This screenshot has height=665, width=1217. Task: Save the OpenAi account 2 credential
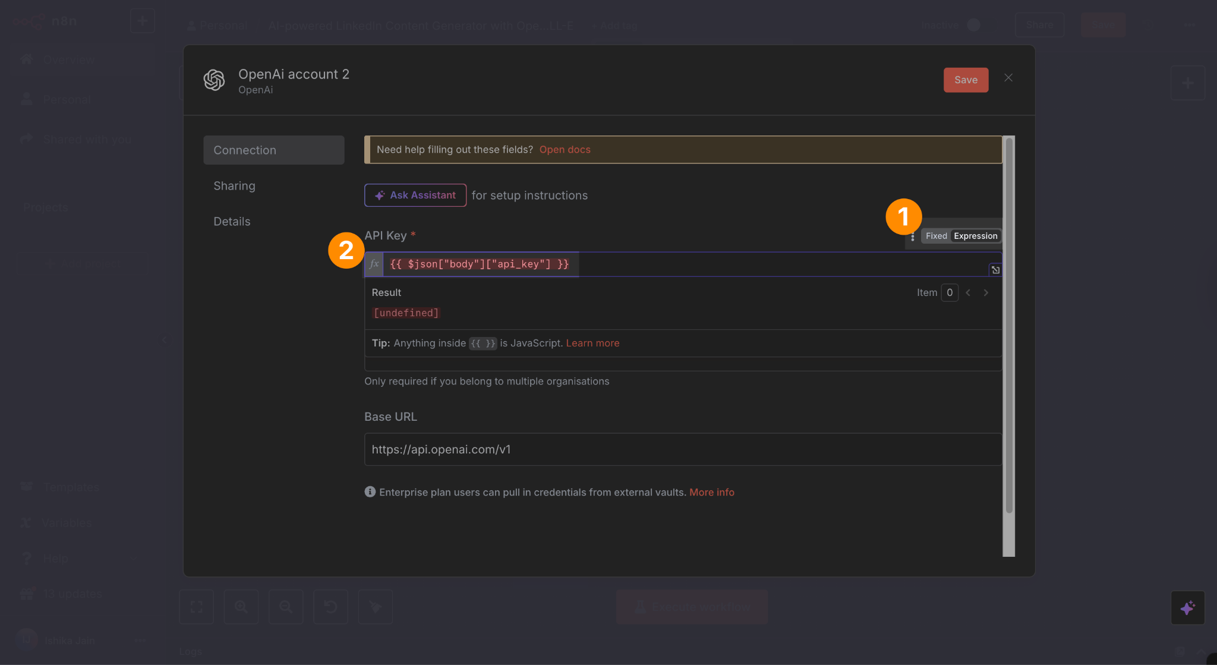966,80
